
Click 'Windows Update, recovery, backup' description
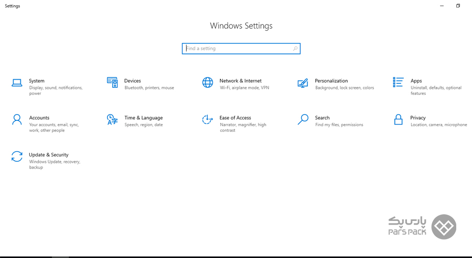coord(55,164)
